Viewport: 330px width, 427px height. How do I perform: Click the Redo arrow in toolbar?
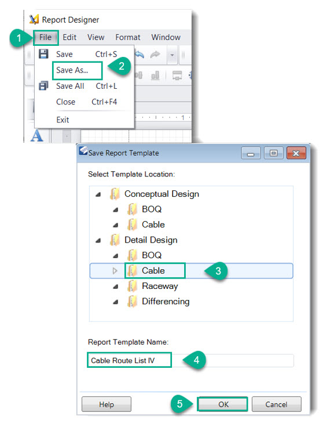pyautogui.click(x=155, y=55)
